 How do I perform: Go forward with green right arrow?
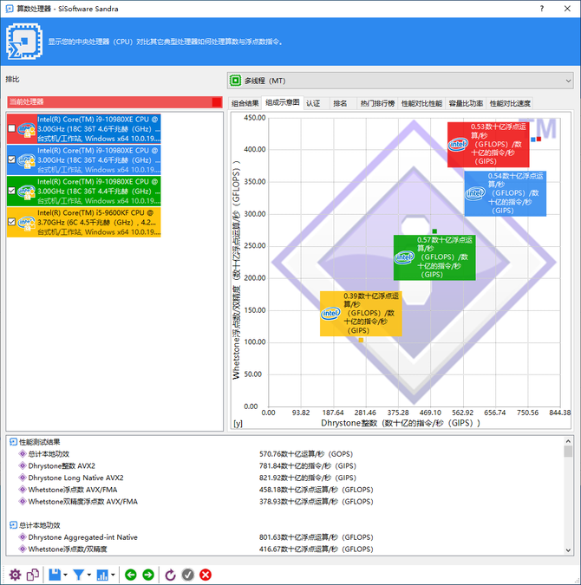click(148, 575)
